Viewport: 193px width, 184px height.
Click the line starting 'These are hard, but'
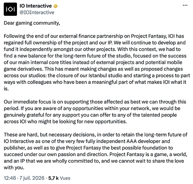(x=96, y=135)
